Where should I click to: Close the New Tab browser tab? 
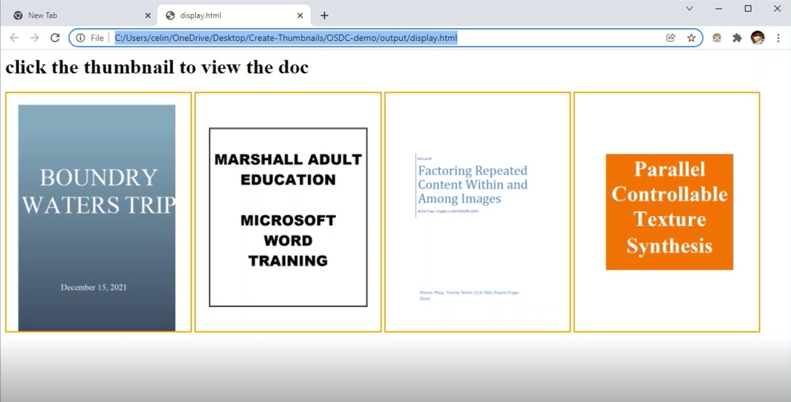point(148,14)
